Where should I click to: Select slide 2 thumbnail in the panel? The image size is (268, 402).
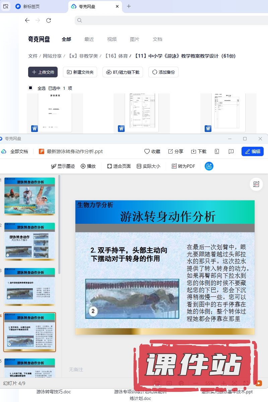[29, 242]
